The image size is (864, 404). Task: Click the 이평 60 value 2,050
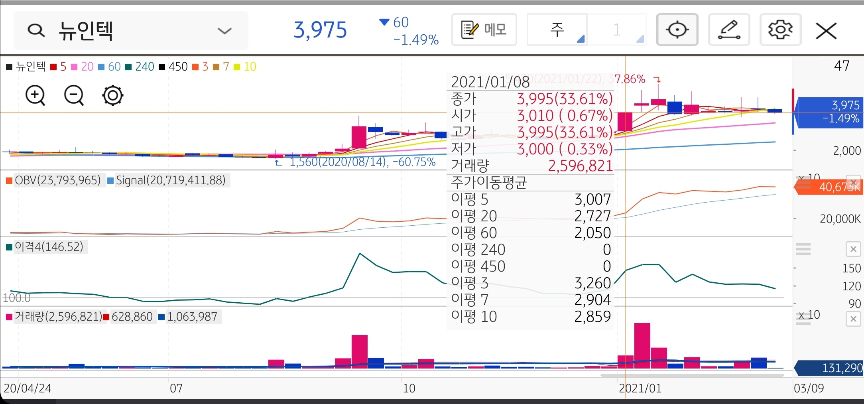click(592, 233)
